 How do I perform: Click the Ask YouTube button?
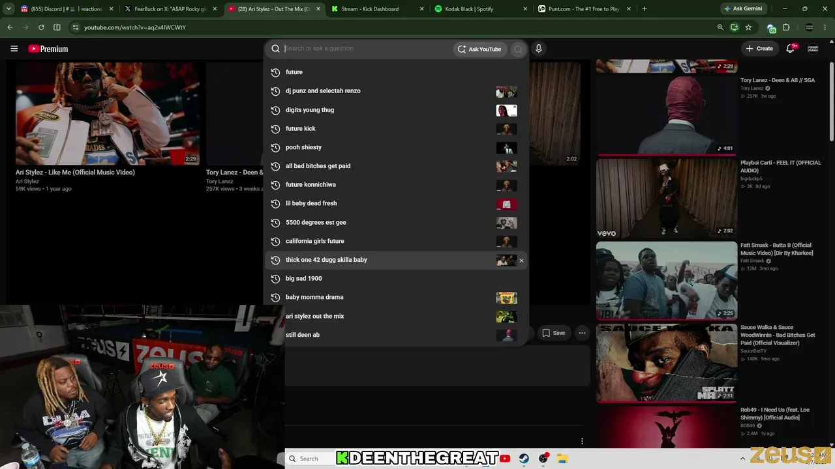(480, 49)
